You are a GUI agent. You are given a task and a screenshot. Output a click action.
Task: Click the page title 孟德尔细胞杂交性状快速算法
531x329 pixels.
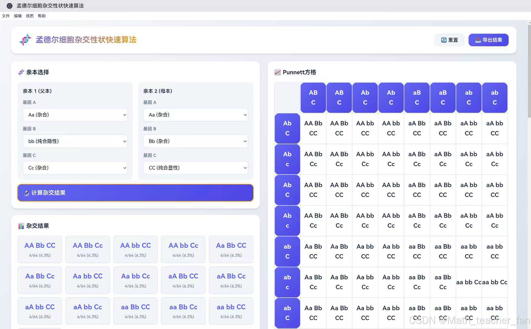coord(86,40)
